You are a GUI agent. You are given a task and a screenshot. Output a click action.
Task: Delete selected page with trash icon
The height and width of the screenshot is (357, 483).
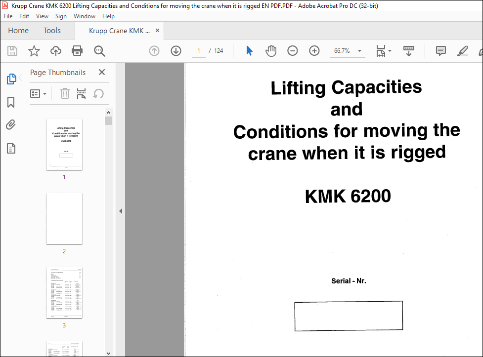pyautogui.click(x=65, y=93)
